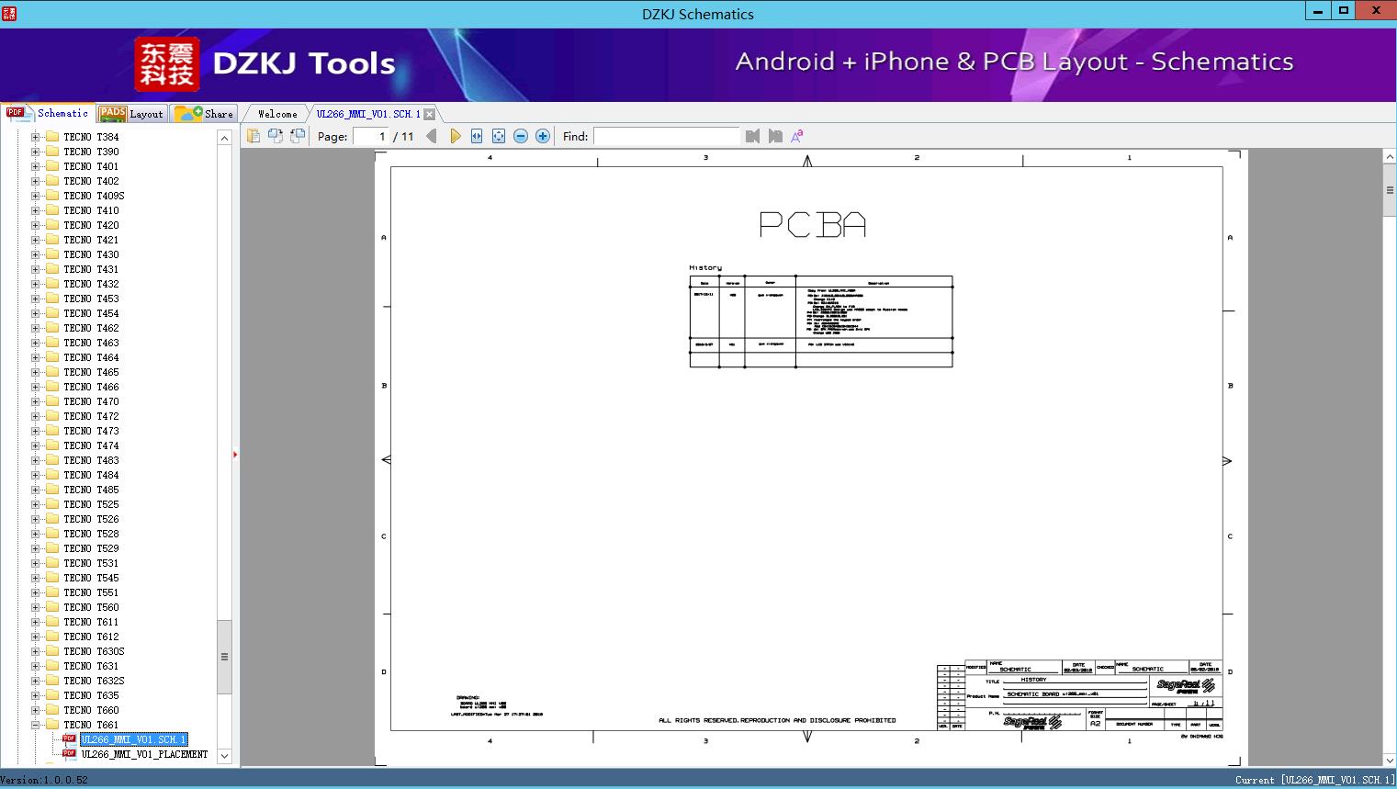The image size is (1397, 789).
Task: Click the Version:1.0.0.52 status text
Action: [x=44, y=780]
